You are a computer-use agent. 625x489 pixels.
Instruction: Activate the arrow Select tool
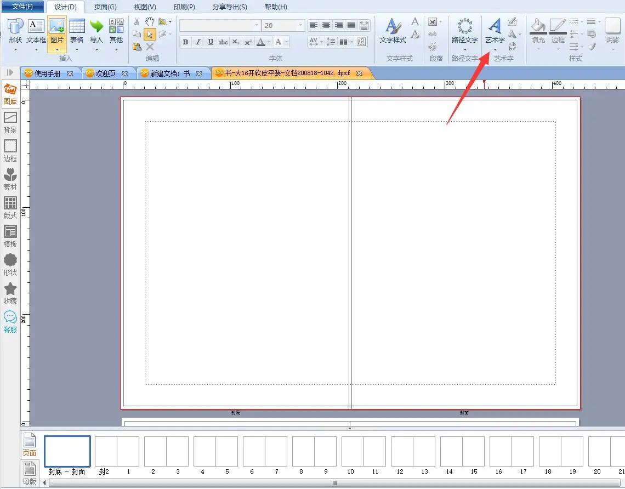pos(150,35)
